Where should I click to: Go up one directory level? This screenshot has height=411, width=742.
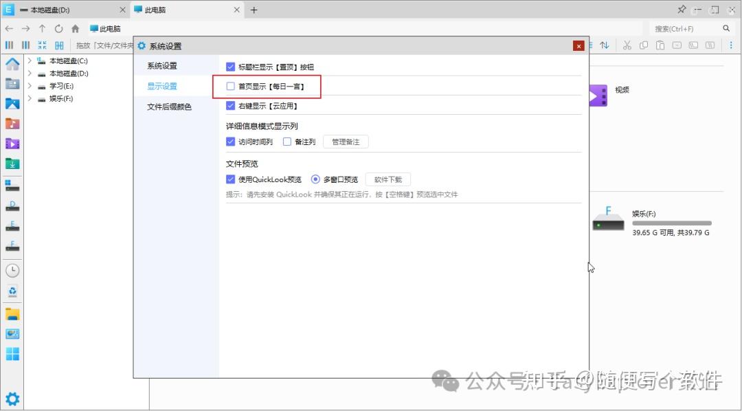42,29
